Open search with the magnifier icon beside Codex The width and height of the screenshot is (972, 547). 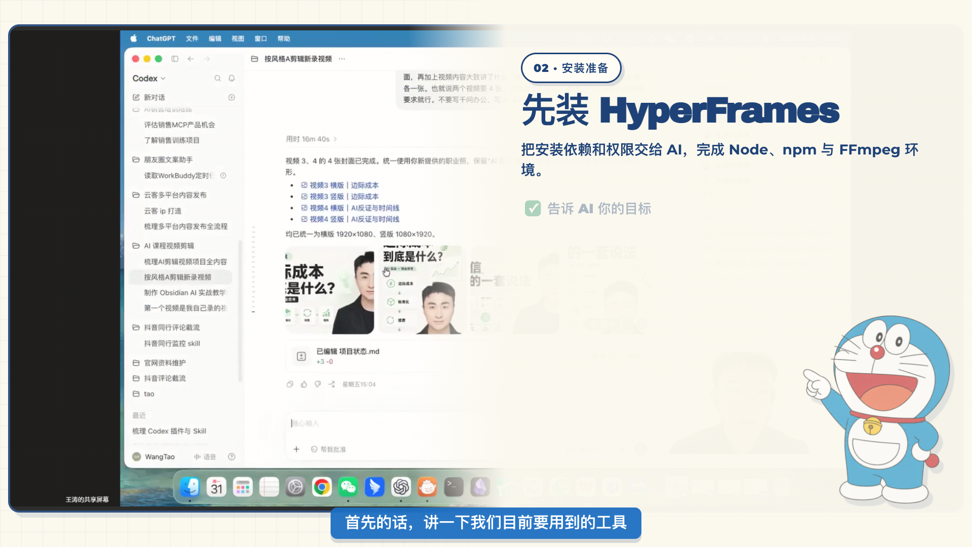(218, 78)
